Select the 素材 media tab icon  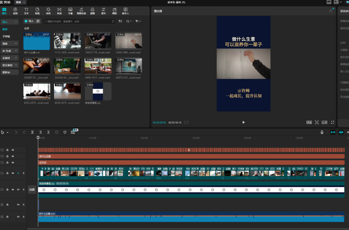coord(4,11)
